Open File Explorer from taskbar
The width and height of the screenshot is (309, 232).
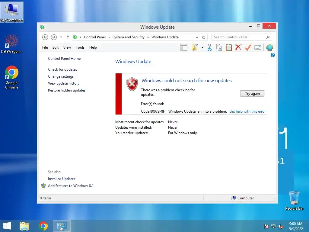pos(24,226)
